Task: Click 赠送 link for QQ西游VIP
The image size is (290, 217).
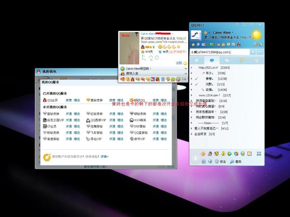Action: (x=120, y=120)
